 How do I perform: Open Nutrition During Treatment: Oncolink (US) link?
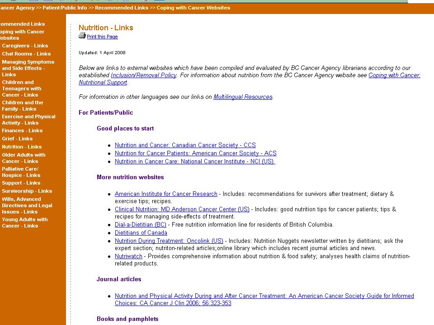(x=169, y=241)
